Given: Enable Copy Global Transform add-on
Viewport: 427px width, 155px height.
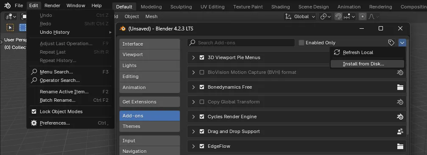Looking at the screenshot, I should coord(202,102).
